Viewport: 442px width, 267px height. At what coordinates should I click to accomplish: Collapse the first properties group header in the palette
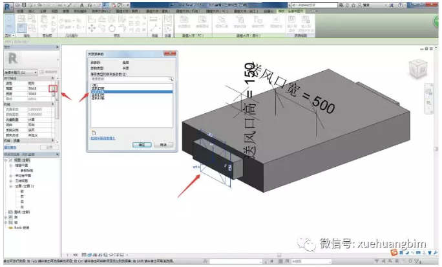point(52,78)
